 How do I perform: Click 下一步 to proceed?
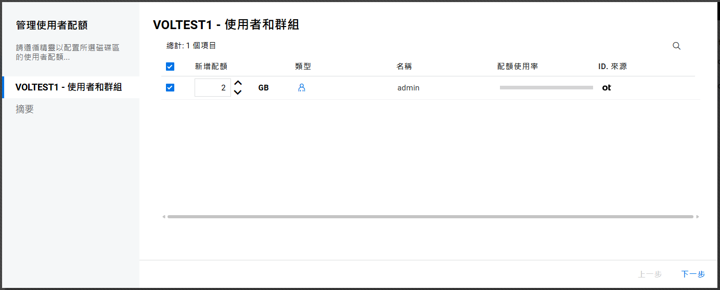click(x=693, y=274)
